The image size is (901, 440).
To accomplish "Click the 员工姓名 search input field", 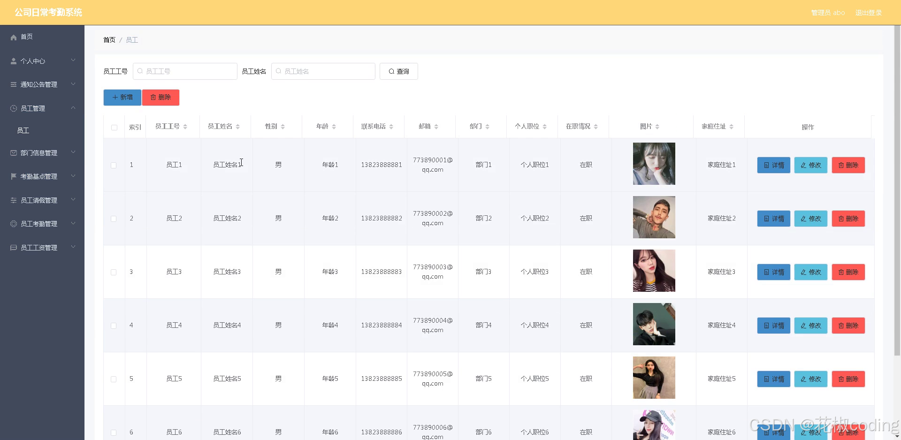I will point(323,71).
